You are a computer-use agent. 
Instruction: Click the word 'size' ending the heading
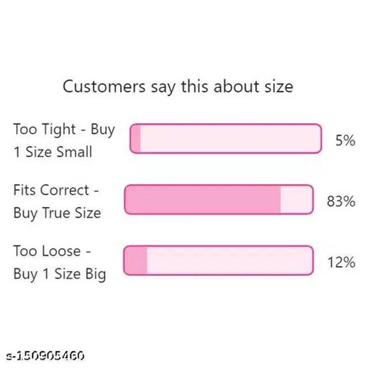(x=274, y=87)
